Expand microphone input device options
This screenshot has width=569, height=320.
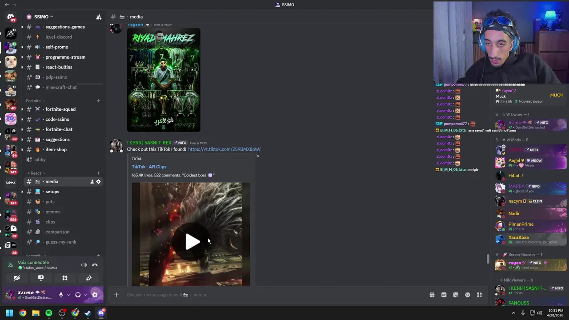pyautogui.click(x=68, y=295)
